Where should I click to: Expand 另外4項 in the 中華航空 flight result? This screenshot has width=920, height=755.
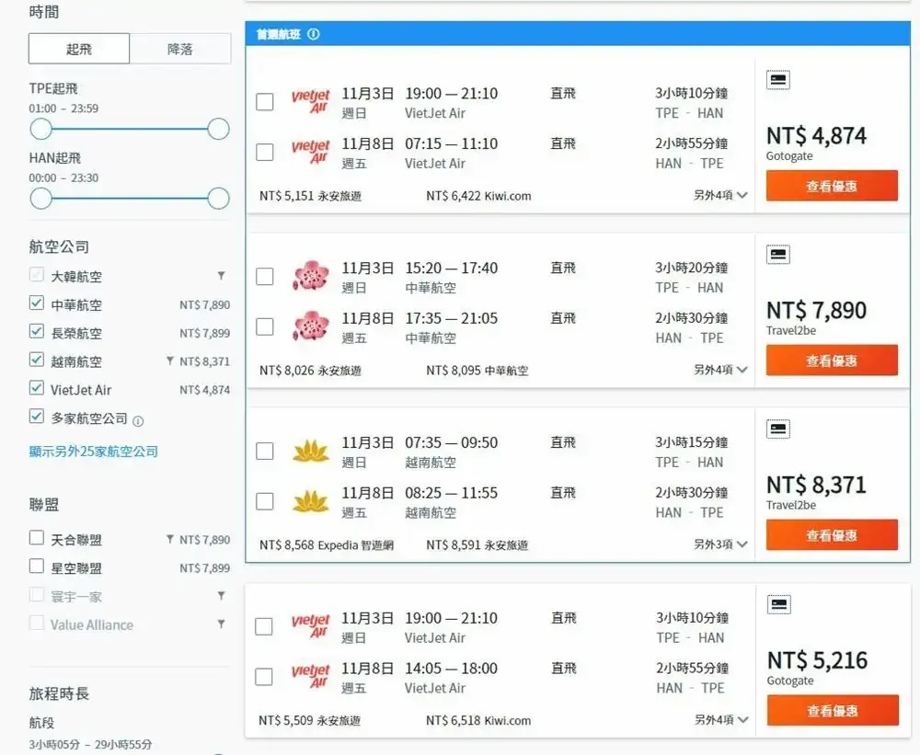720,370
